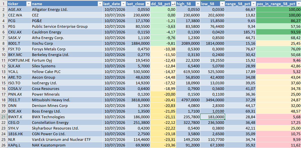This screenshot has height=148, width=301.
Task: Select the Power Minerals name cell
Action: 67,94
